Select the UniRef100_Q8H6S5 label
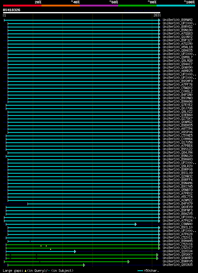This screenshot has height=273, width=198. 178,50
